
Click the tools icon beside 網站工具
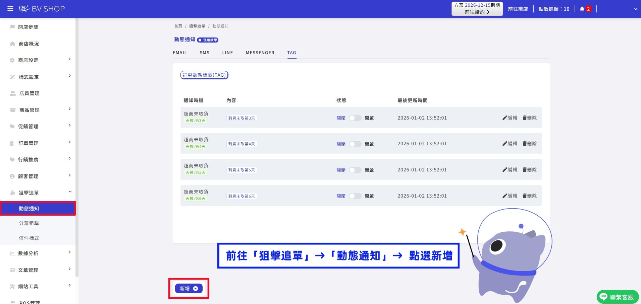coord(12,287)
